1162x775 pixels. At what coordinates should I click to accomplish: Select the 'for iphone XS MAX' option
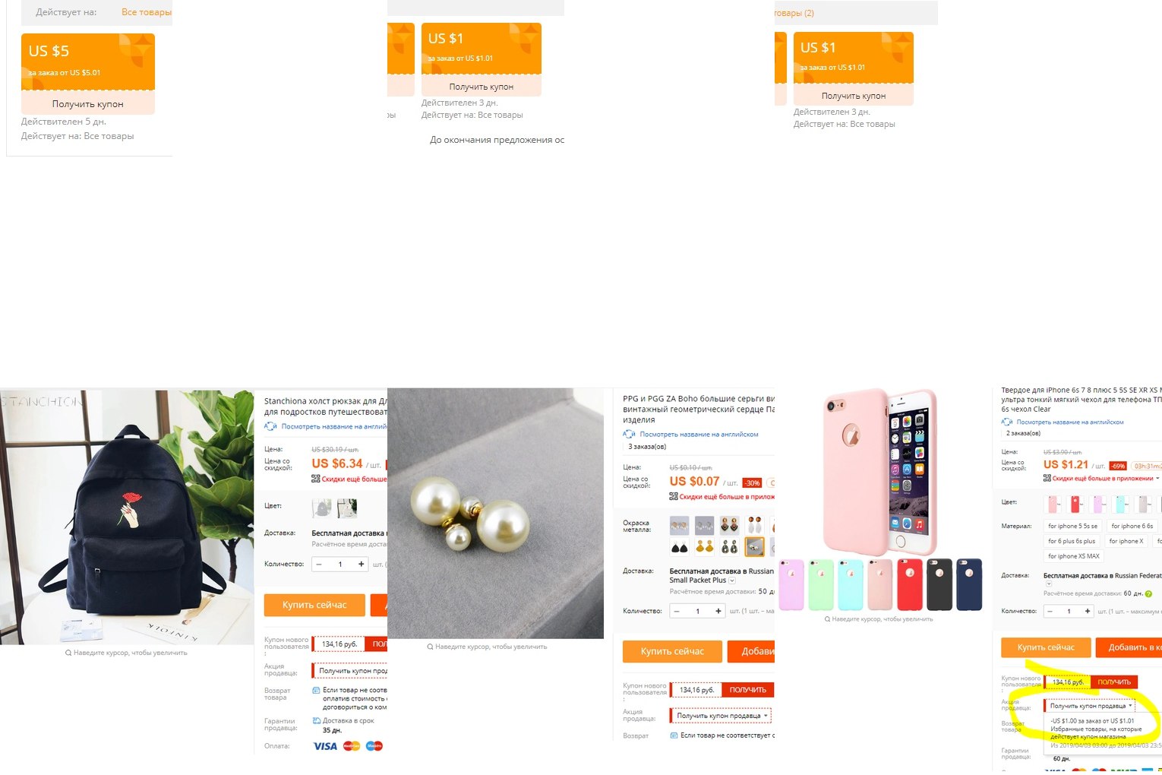1073,556
